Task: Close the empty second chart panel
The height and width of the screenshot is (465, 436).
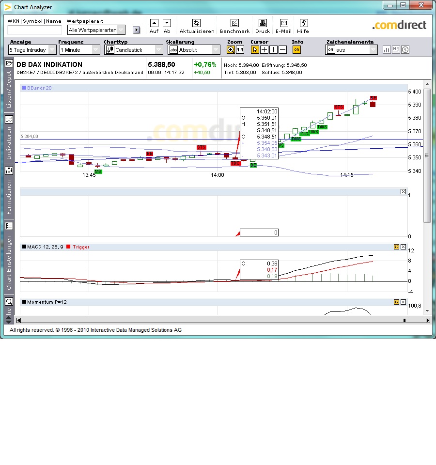Action: (x=404, y=192)
